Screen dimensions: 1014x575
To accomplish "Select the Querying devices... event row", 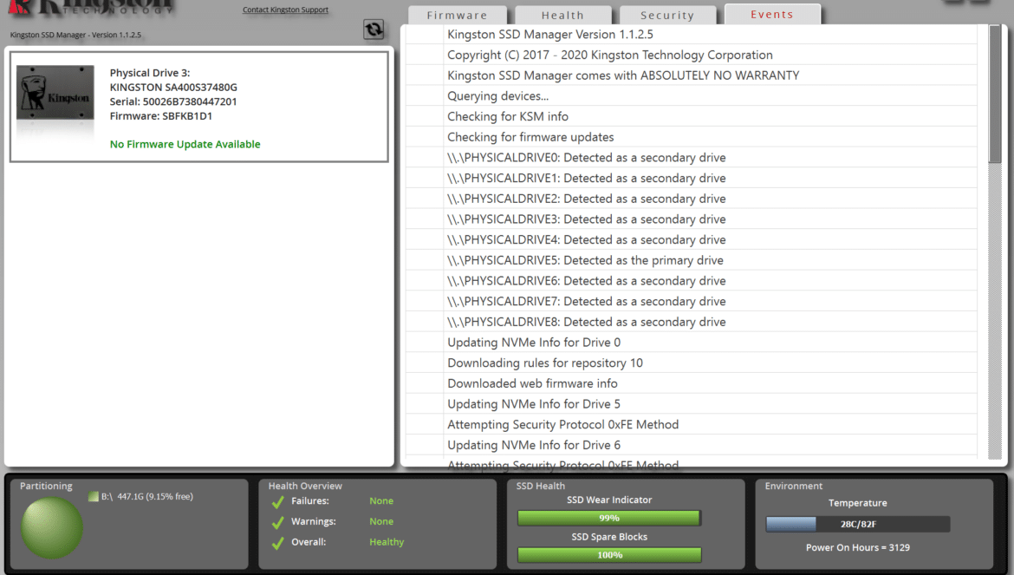I will click(x=692, y=95).
